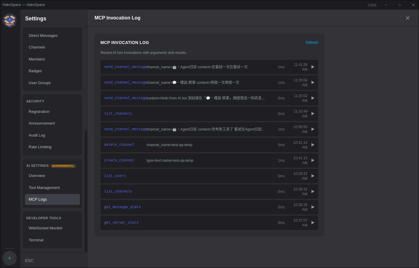419x268 pixels.
Task: Expand the 11:41:26 send_channel_message entry
Action: click(x=313, y=67)
